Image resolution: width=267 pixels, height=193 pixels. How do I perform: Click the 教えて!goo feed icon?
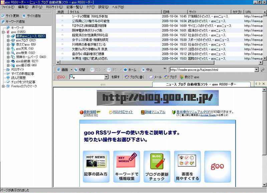[x=13, y=45]
